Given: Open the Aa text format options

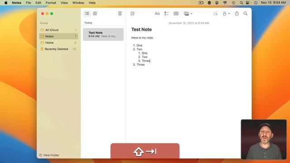Looking at the screenshot, I should point(157,14).
